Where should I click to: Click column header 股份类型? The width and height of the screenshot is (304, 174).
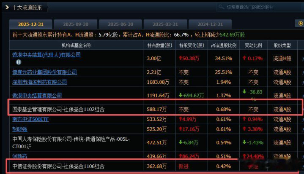(282, 46)
